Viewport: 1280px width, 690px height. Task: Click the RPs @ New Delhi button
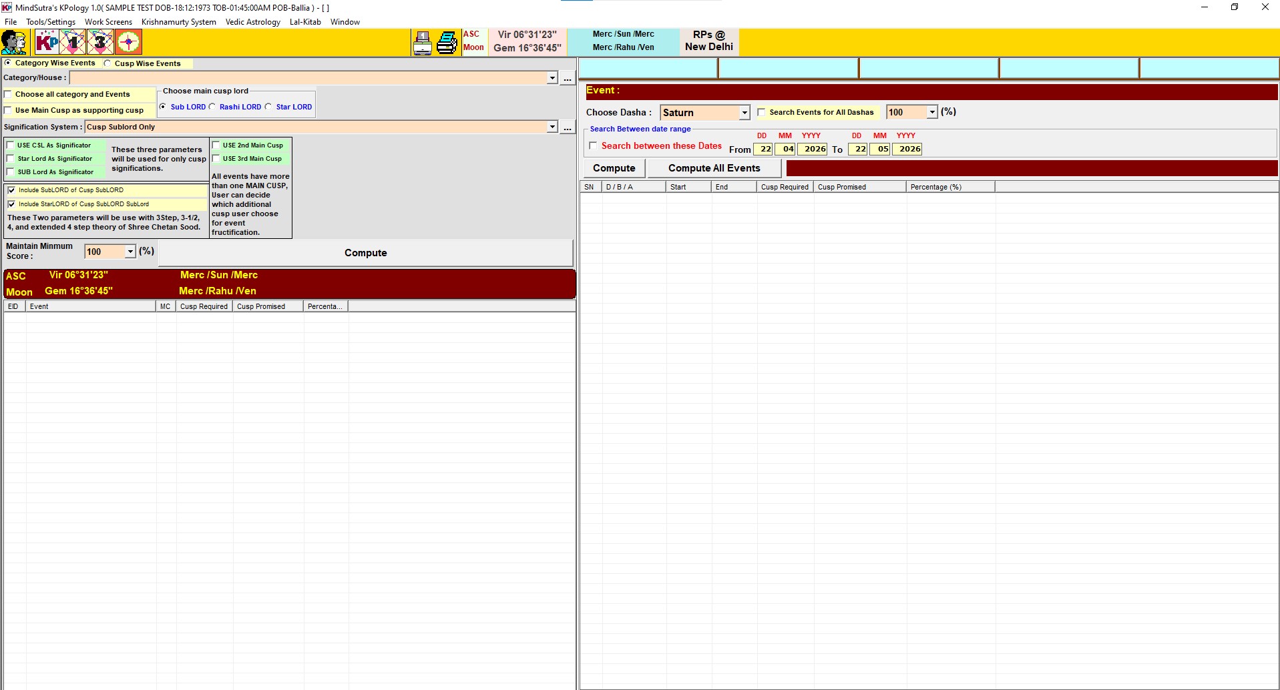pyautogui.click(x=709, y=41)
